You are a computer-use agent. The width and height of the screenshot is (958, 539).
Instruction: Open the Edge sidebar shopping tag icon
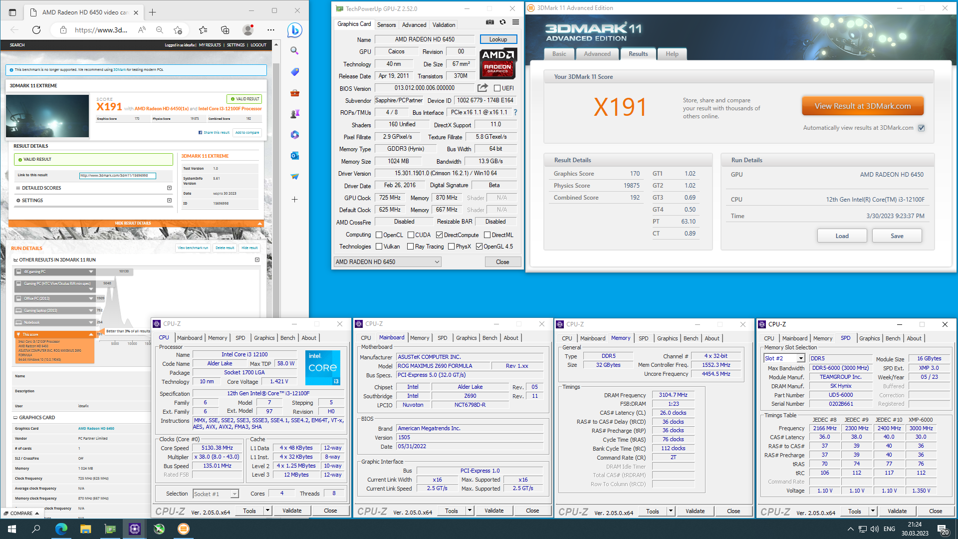point(295,72)
